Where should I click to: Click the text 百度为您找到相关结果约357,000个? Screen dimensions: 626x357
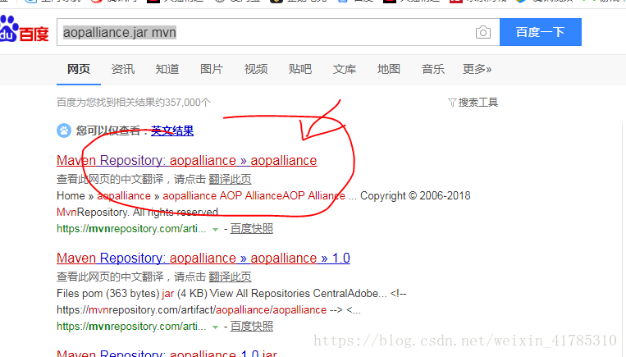tap(134, 103)
